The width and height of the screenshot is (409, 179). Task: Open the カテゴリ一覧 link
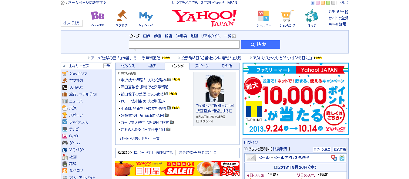[x=338, y=12]
